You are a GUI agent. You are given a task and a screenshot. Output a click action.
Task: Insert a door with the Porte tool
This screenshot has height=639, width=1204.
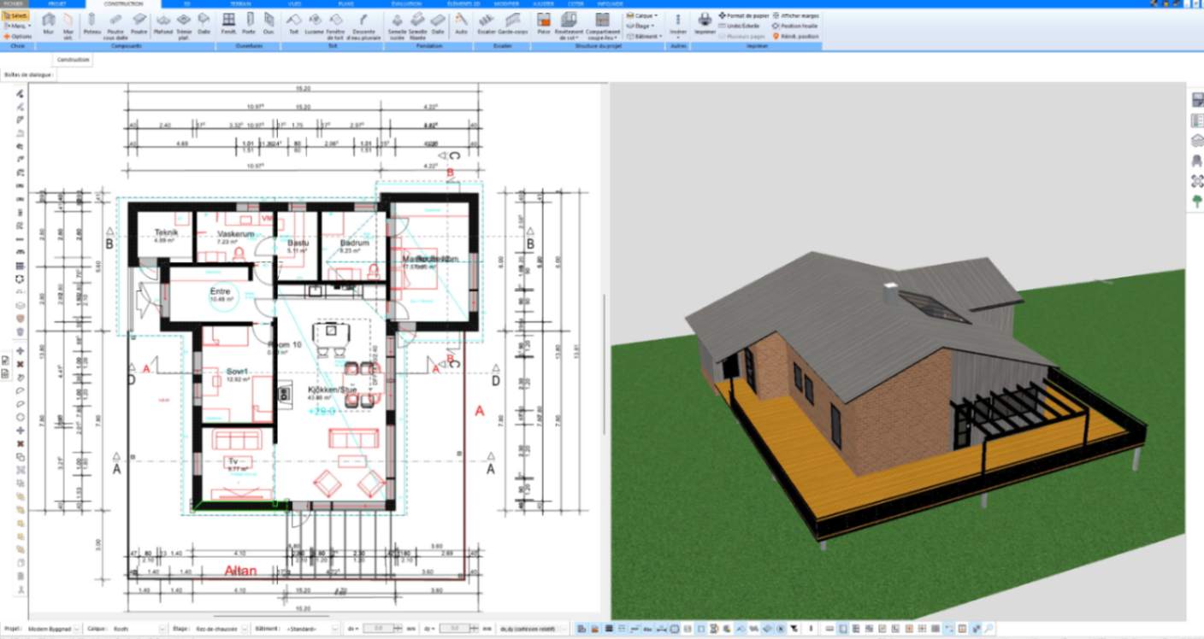pyautogui.click(x=249, y=23)
